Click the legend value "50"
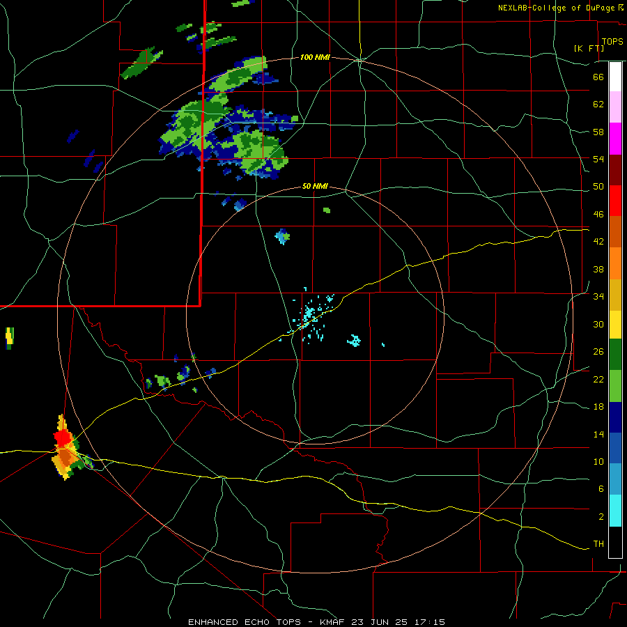The image size is (627, 627). tap(598, 187)
